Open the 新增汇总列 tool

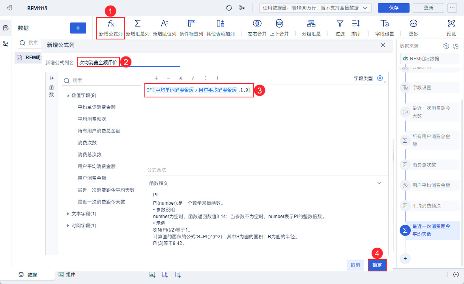coord(138,28)
